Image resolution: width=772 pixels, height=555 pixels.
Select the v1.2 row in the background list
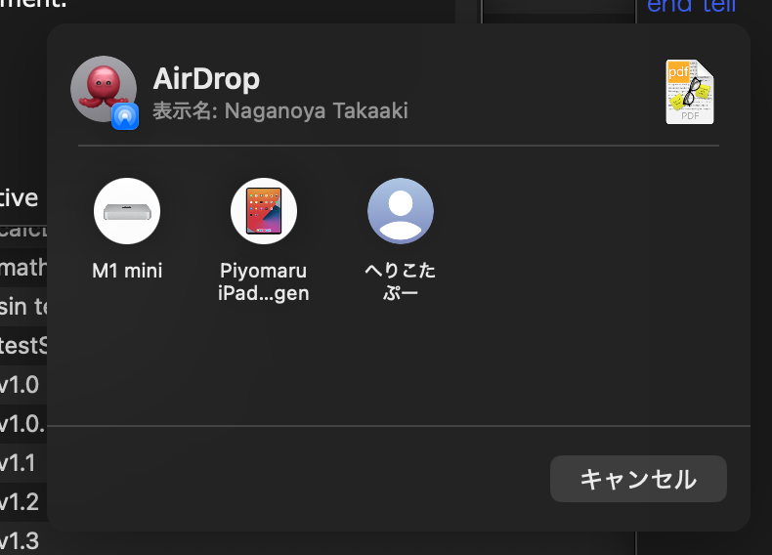click(x=20, y=501)
